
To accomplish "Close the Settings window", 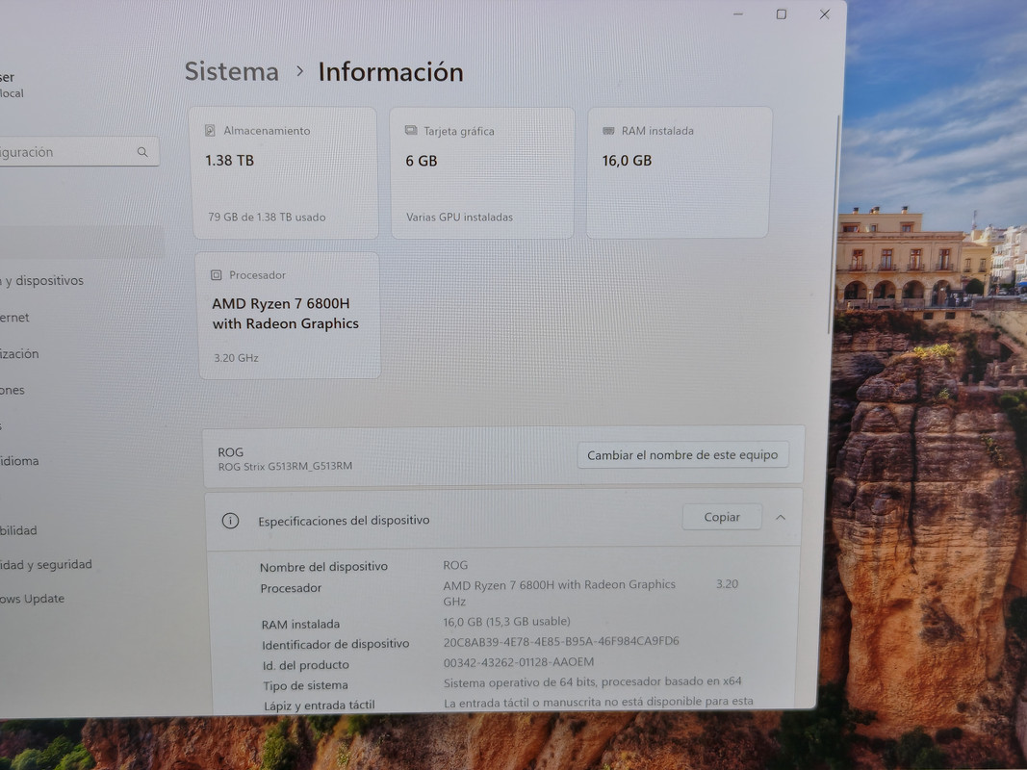I will (x=825, y=14).
